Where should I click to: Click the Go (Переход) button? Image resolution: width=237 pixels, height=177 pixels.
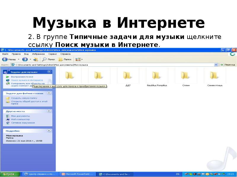click(228, 65)
